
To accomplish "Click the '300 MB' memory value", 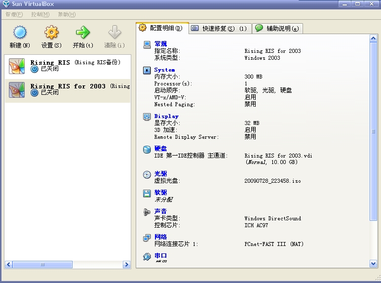I will click(253, 77).
